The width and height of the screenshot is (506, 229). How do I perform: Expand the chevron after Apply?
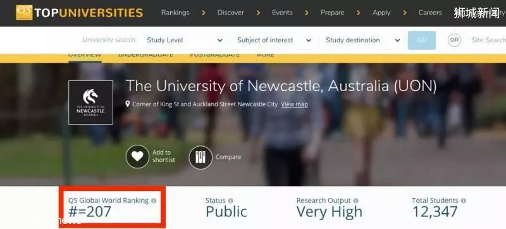(x=405, y=13)
